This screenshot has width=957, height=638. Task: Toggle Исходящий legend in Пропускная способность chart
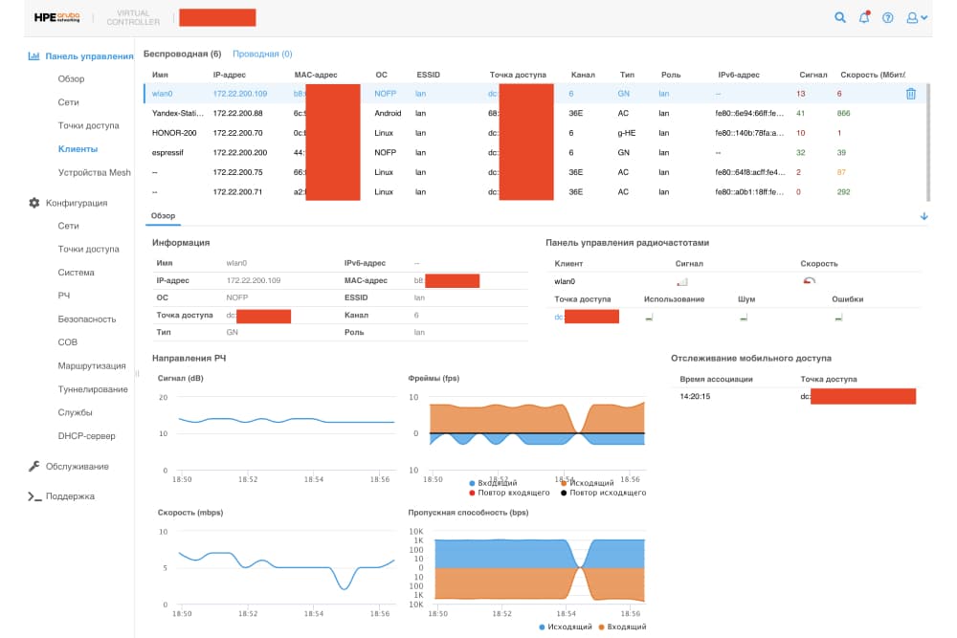[x=566, y=627]
